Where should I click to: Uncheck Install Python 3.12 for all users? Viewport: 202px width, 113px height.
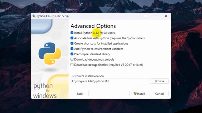tap(72, 33)
